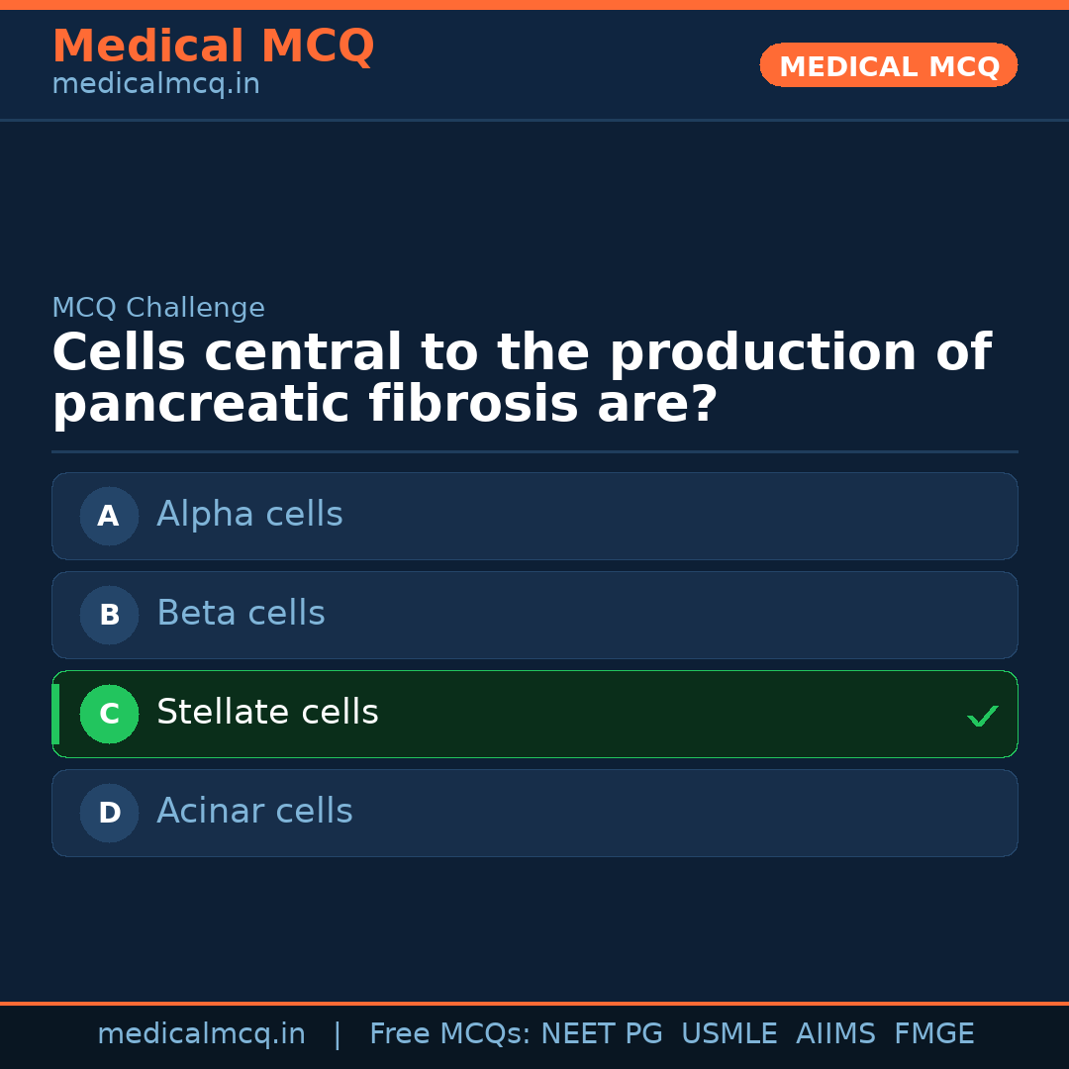
Task: Click the FMGE label in the footer
Action: point(933,1033)
